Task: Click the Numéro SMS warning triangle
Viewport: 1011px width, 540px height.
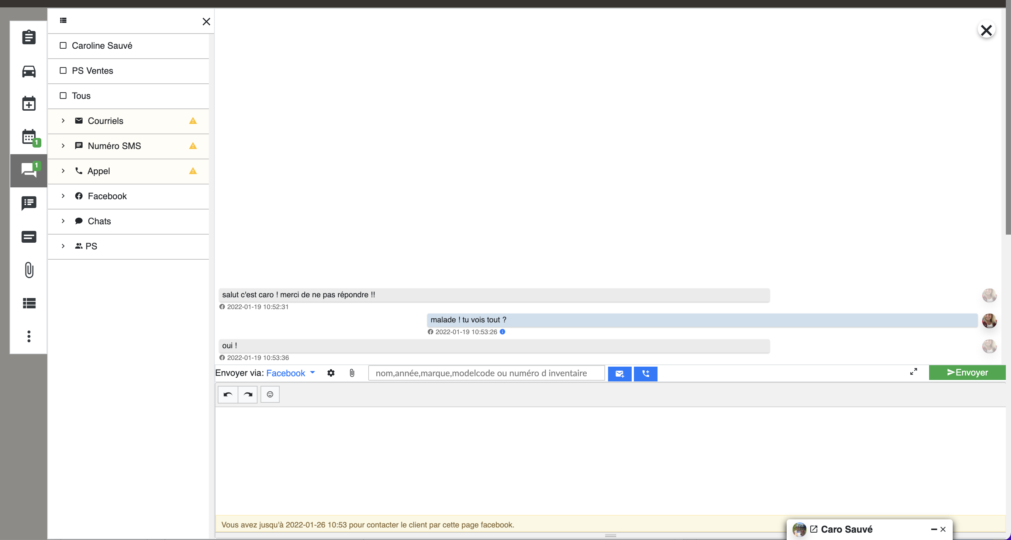Action: point(193,146)
